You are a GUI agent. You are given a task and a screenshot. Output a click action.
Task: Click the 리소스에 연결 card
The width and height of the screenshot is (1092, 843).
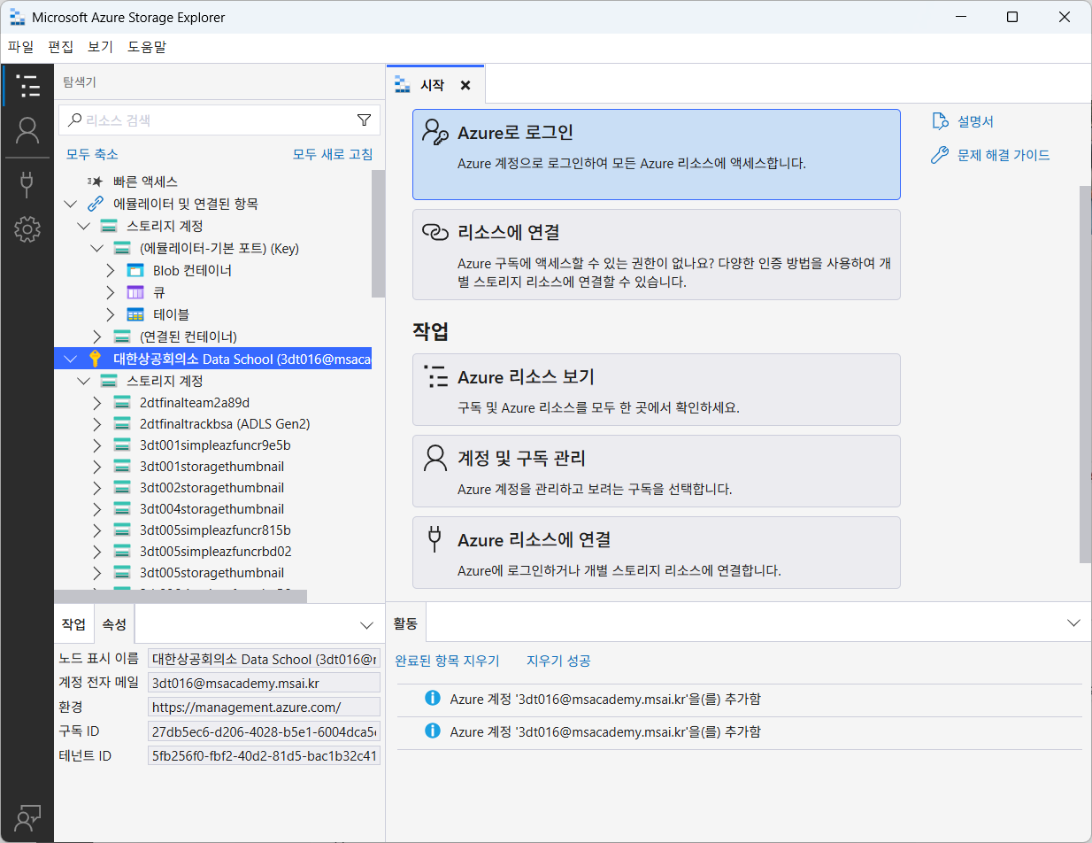(x=657, y=254)
